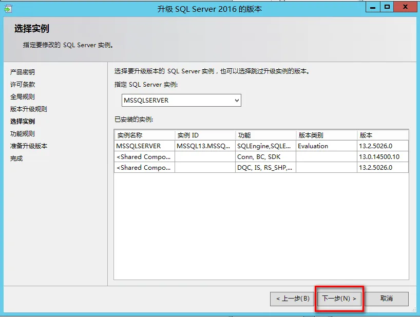Click the Evaluation edition cell
Image resolution: width=420 pixels, height=317 pixels.
pos(327,146)
